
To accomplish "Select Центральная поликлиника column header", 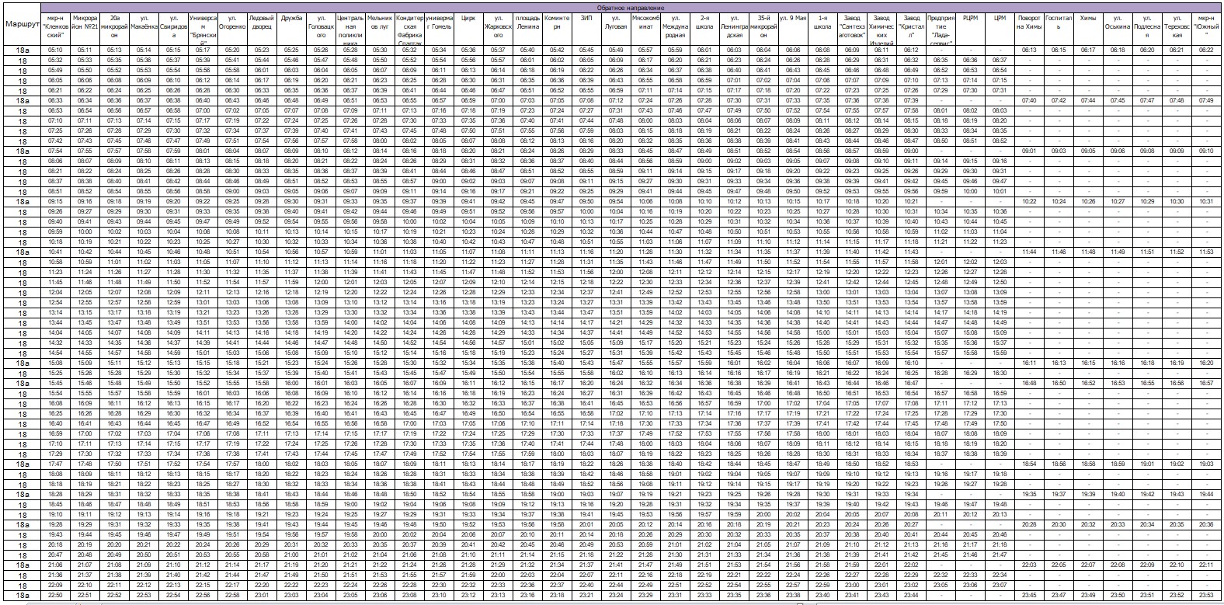I will coord(350,29).
